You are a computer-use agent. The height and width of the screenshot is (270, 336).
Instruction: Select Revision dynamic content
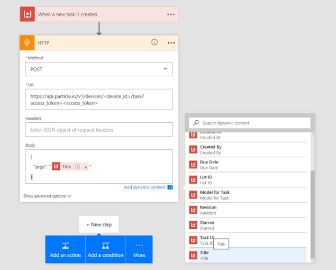point(248,210)
